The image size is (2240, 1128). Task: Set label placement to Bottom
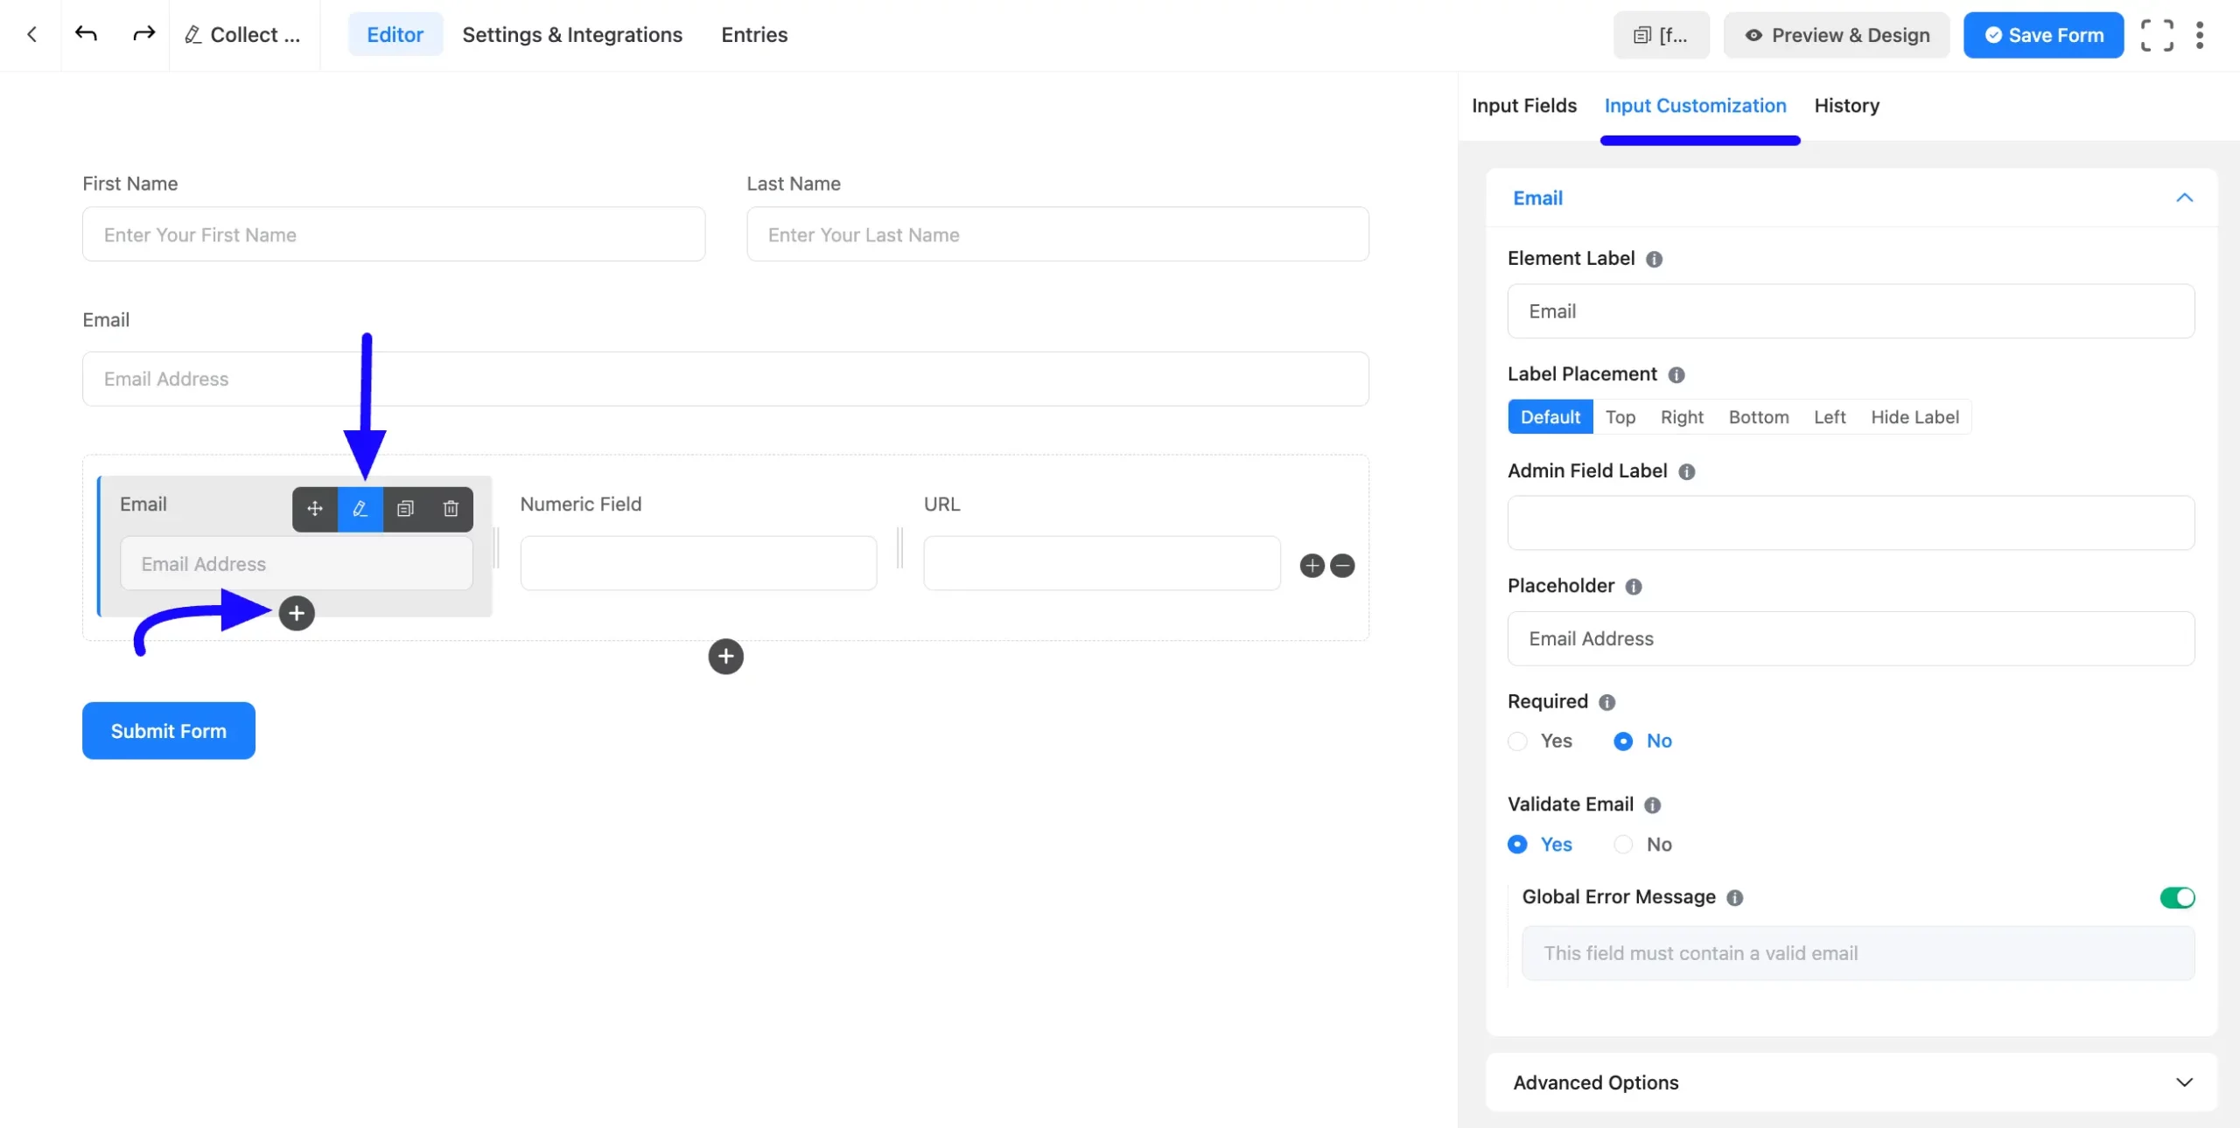1759,417
